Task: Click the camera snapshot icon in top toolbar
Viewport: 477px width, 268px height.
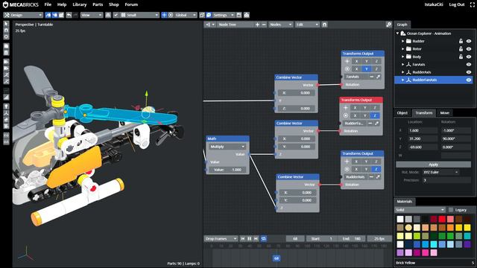Action: coord(247,15)
